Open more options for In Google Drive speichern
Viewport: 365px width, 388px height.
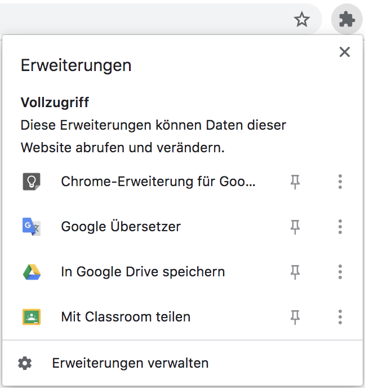(340, 272)
